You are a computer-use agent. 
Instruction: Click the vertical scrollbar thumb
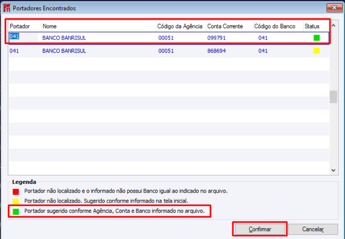click(x=333, y=97)
